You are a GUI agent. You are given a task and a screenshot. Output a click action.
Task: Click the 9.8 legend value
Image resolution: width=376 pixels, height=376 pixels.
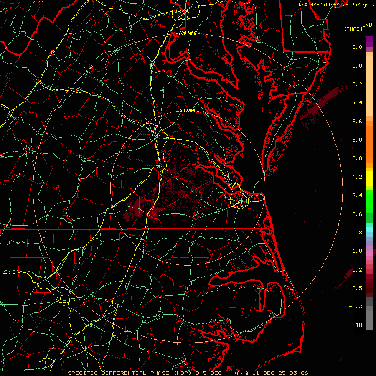click(357, 47)
